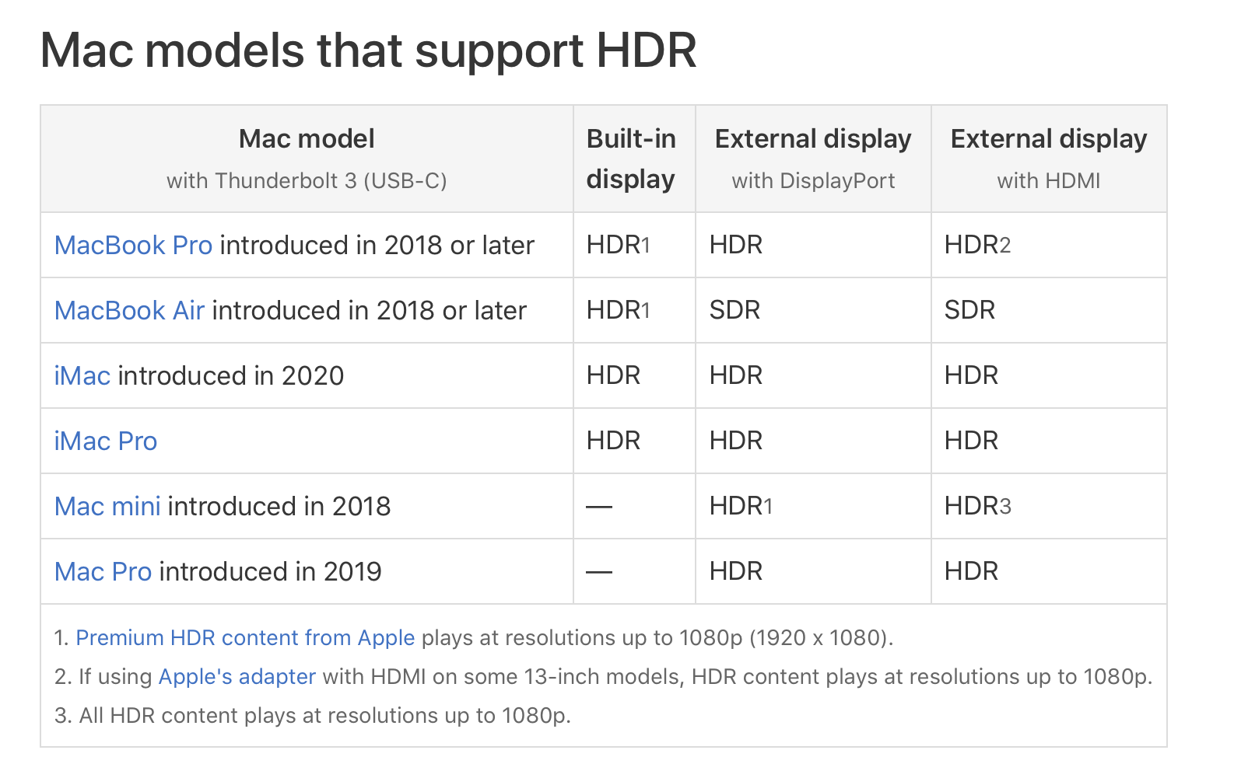Open the Mac Pro link

(103, 572)
